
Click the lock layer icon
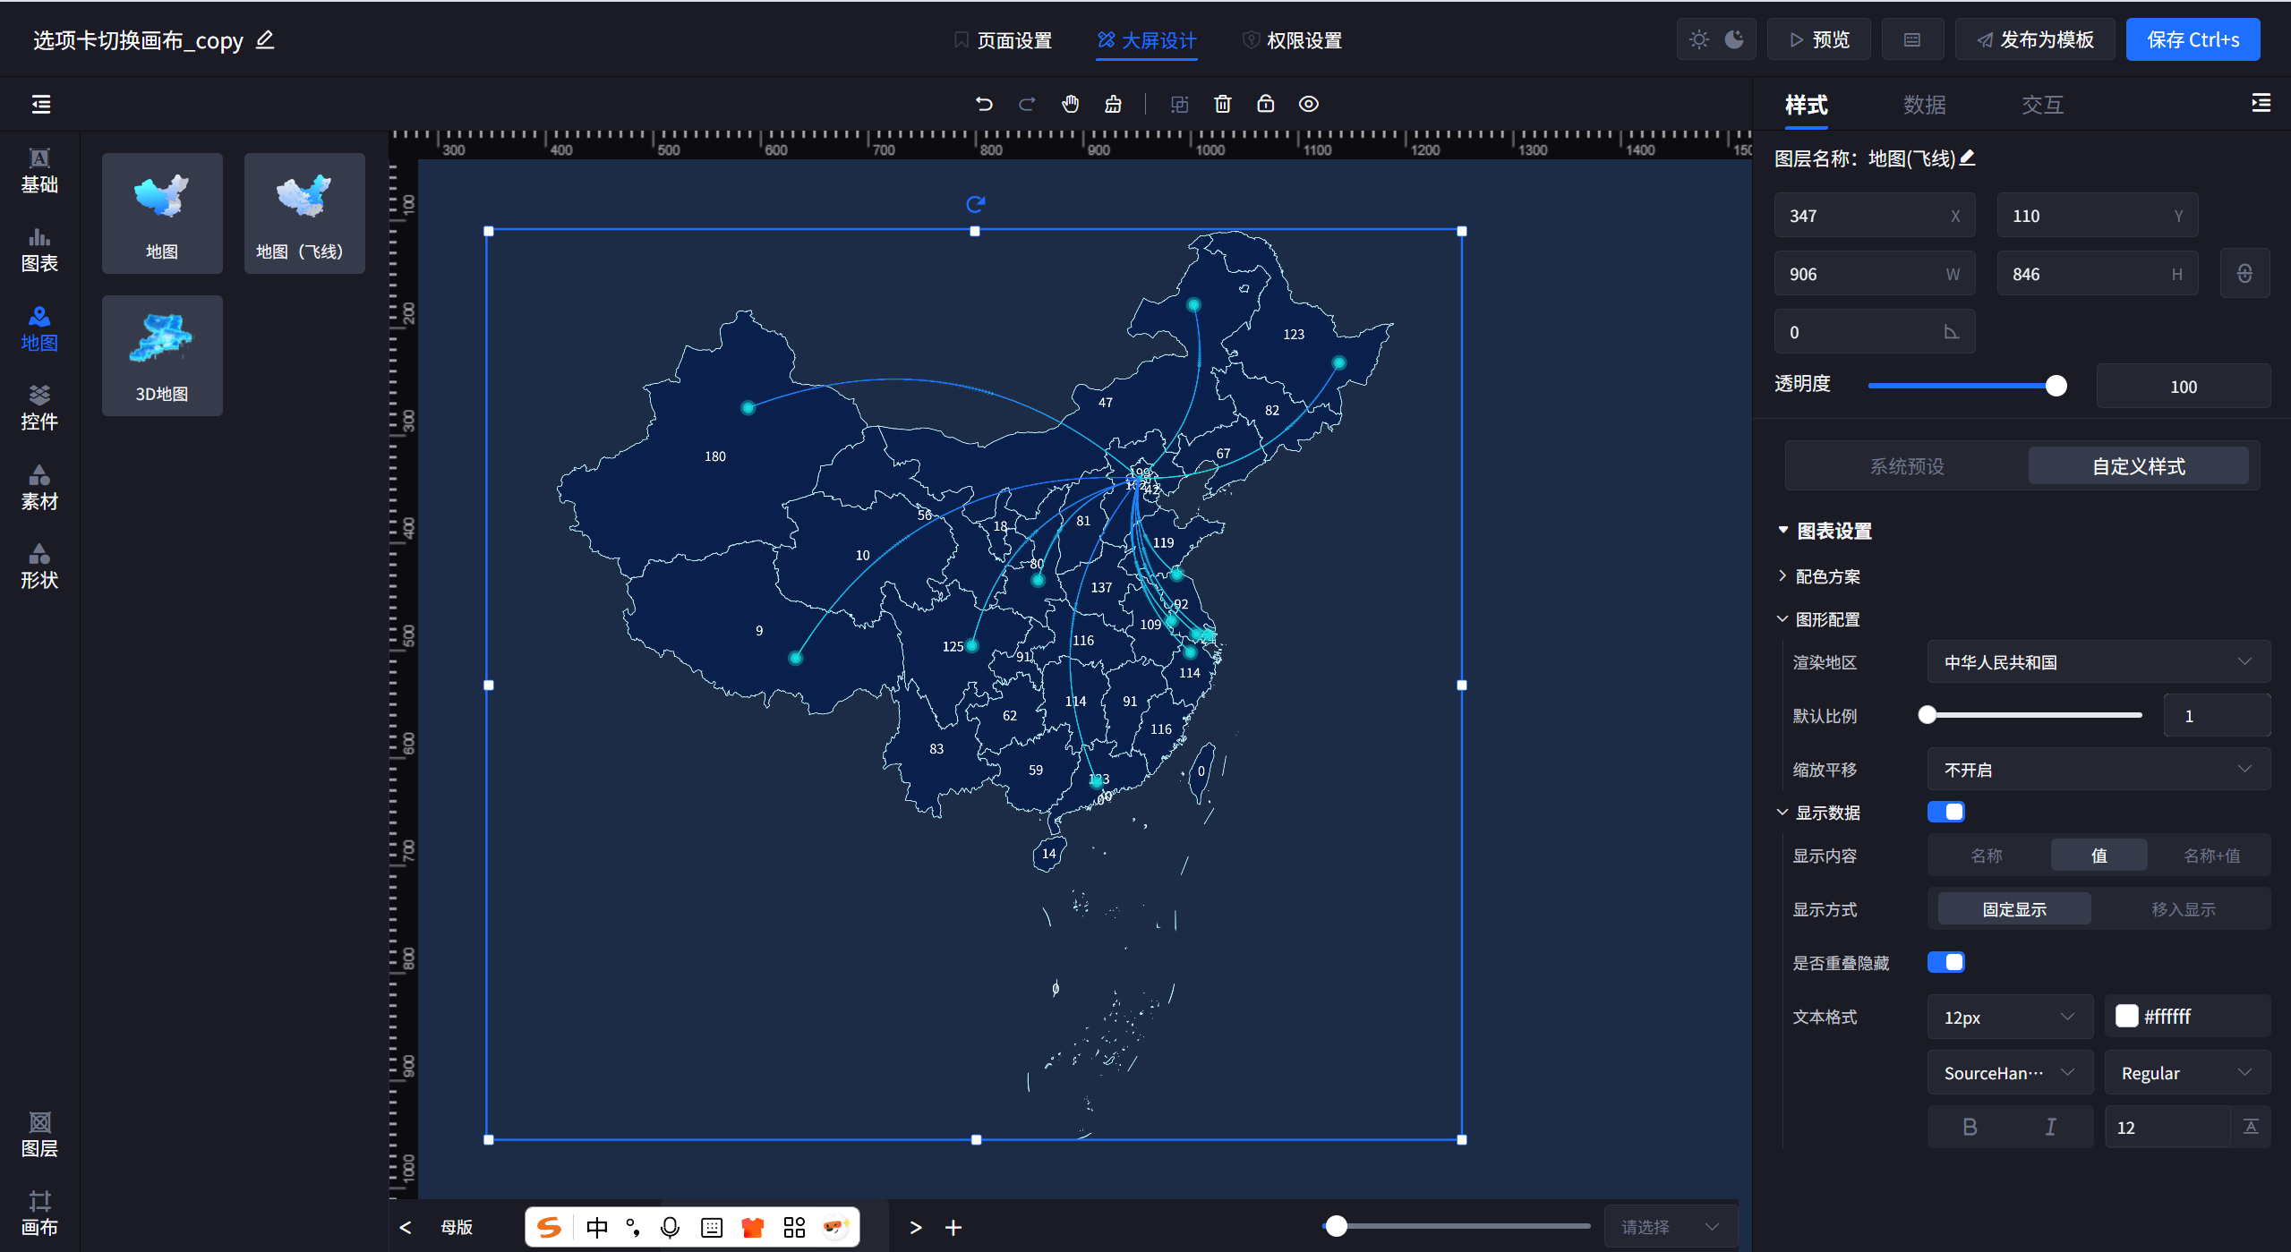[x=1265, y=104]
